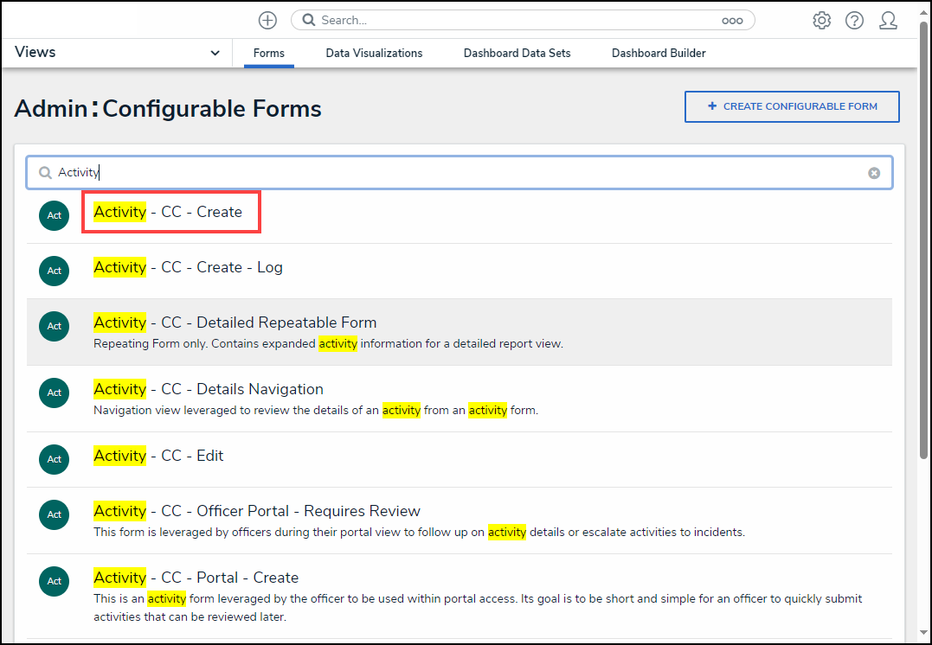
Task: Click the vertical page scrollbar
Action: click(924, 259)
